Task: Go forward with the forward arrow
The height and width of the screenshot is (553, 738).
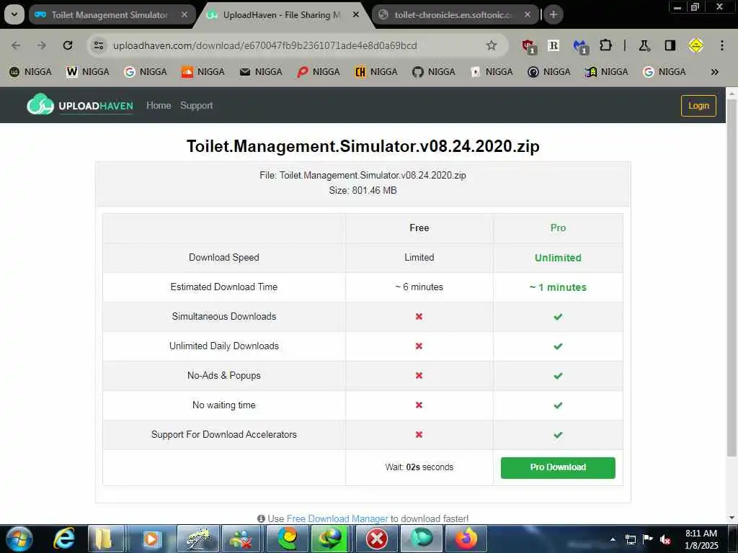Action: click(42, 45)
